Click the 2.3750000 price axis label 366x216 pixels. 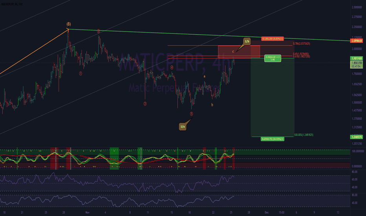[x=357, y=17]
